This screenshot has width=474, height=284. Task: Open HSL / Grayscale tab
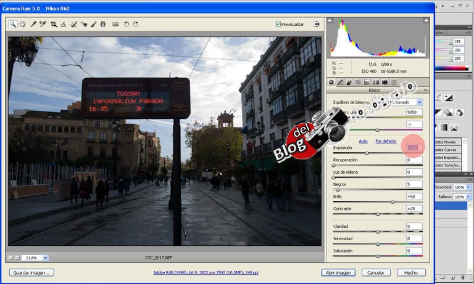pos(358,82)
